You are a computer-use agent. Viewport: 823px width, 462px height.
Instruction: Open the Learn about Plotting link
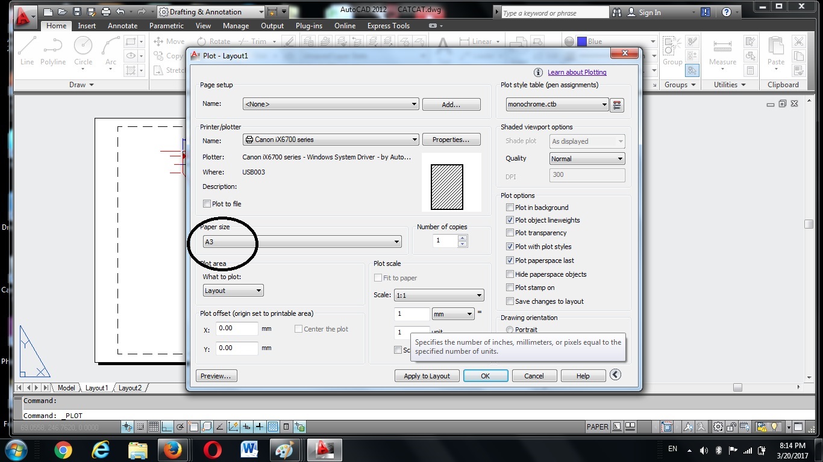coord(577,72)
